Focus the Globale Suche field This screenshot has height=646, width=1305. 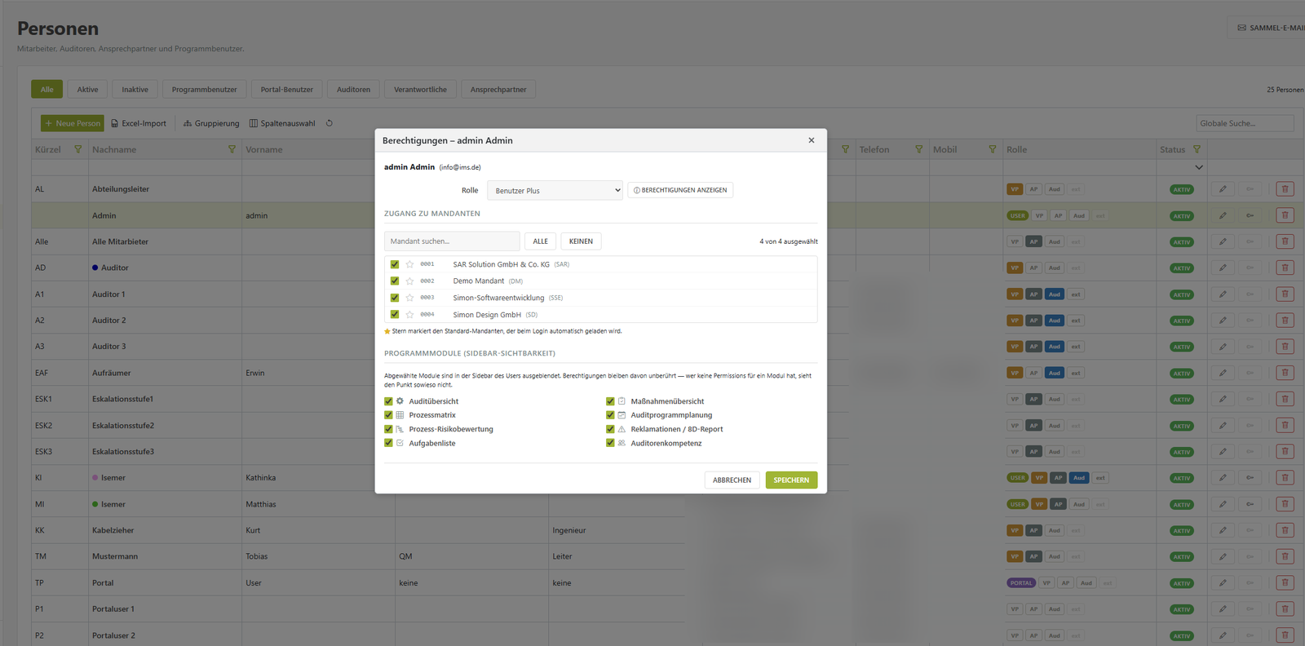(x=1245, y=123)
